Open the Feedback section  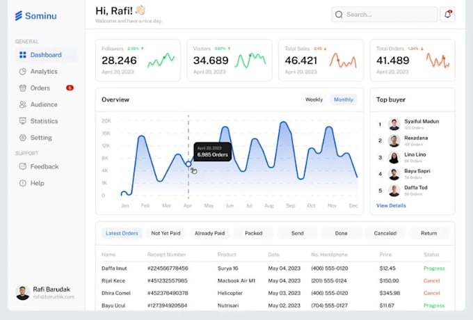point(44,166)
